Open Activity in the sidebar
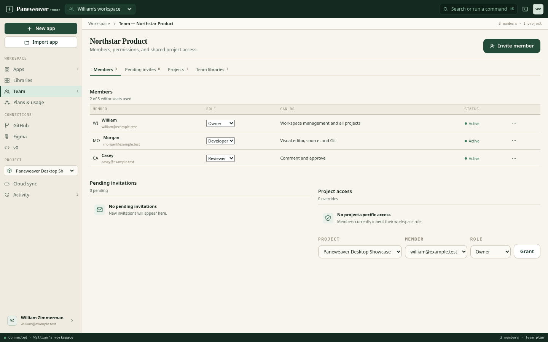The image size is (548, 342). tap(41, 195)
